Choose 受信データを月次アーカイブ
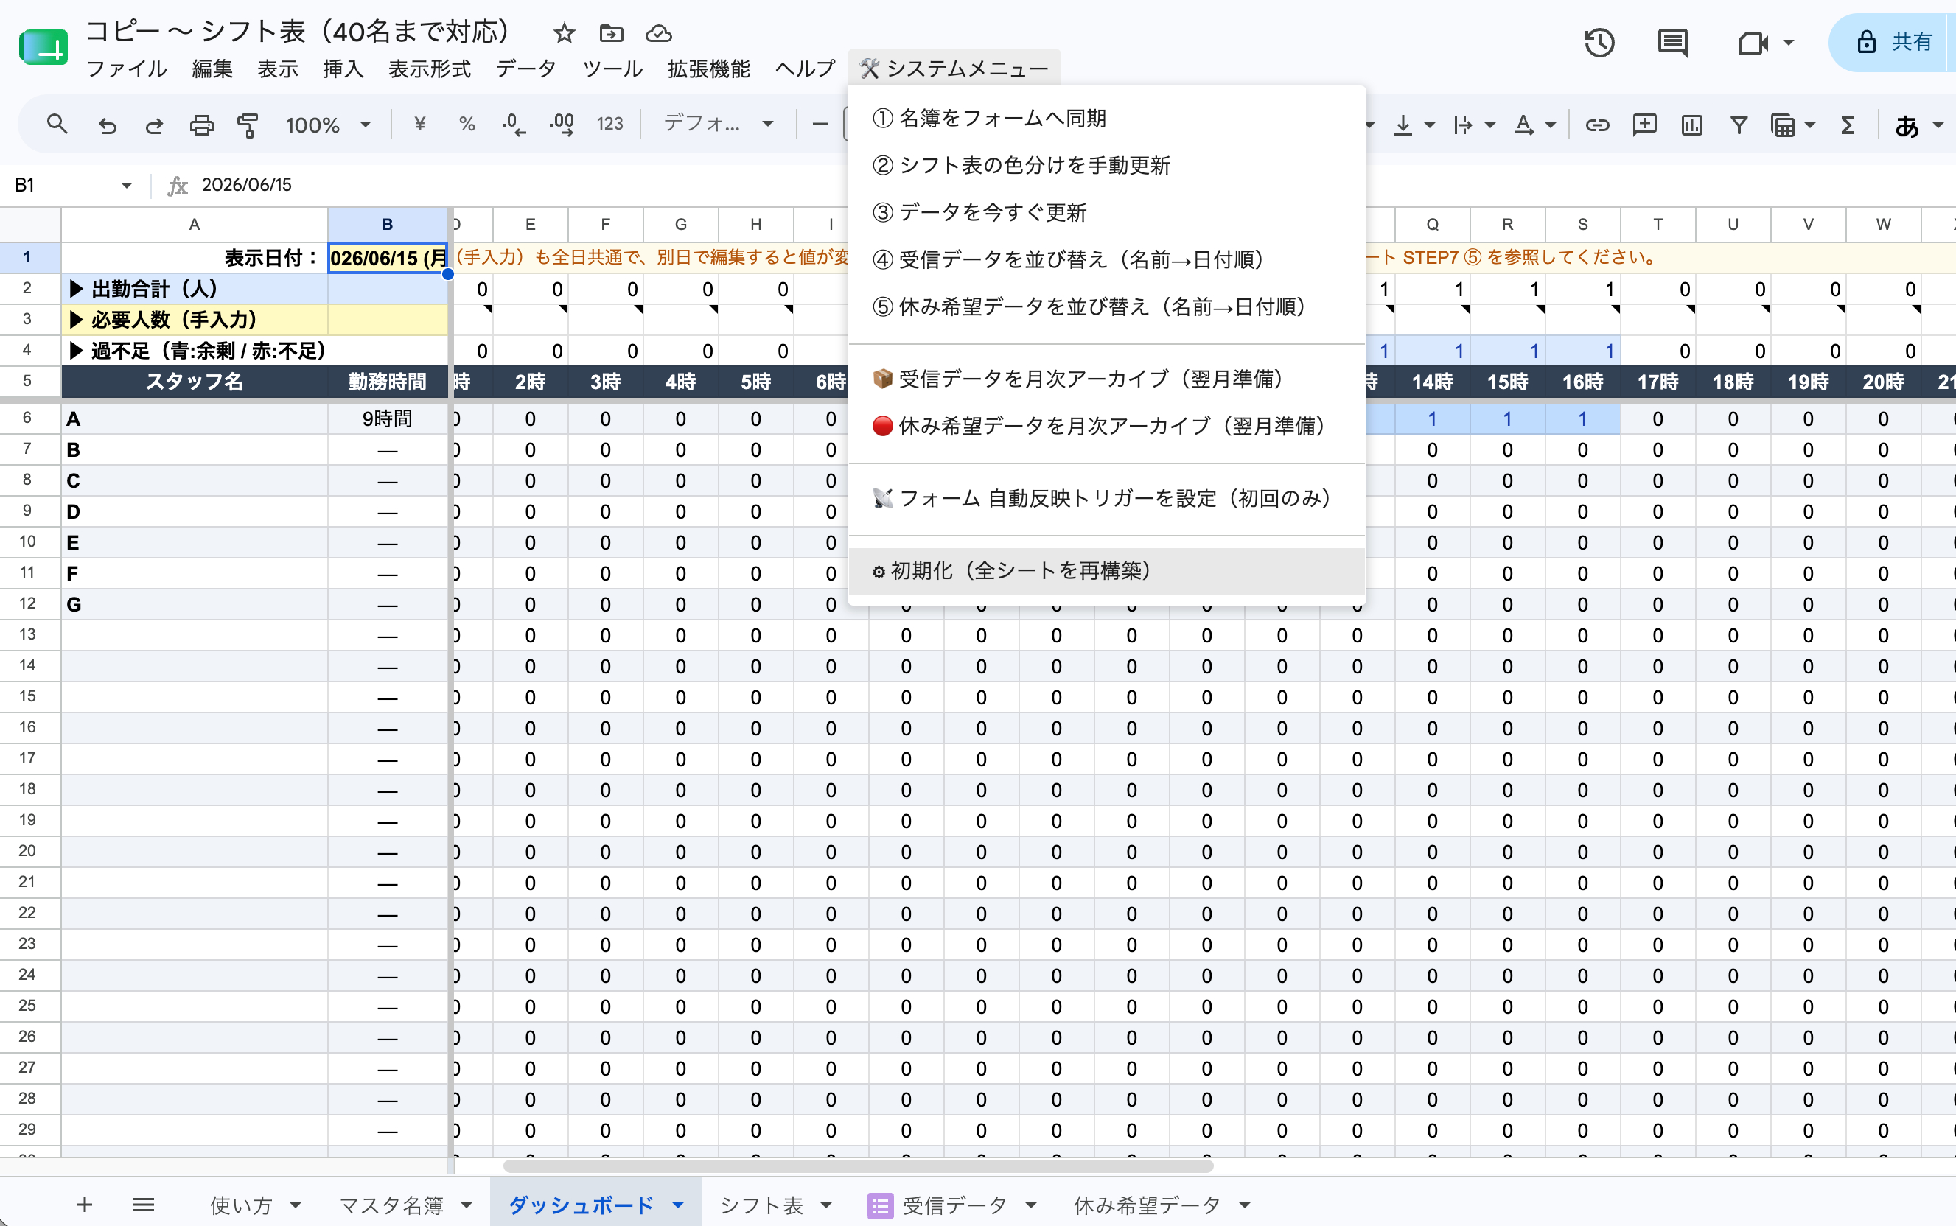The width and height of the screenshot is (1956, 1226). point(1106,379)
